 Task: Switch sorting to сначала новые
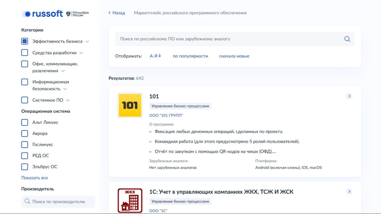pos(234,56)
